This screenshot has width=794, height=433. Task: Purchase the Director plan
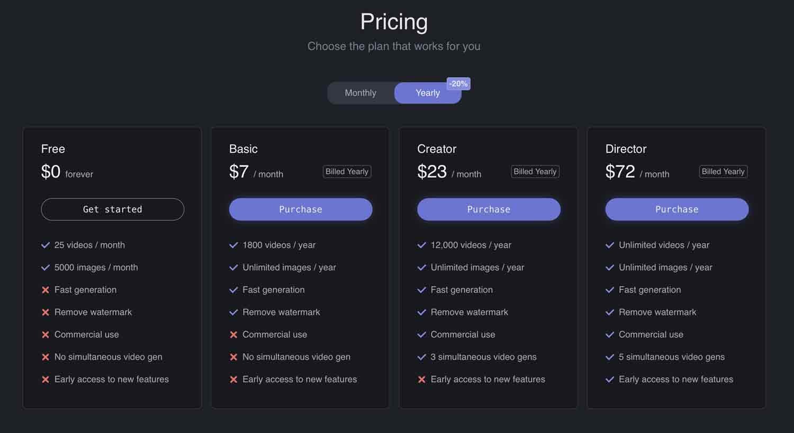tap(676, 209)
